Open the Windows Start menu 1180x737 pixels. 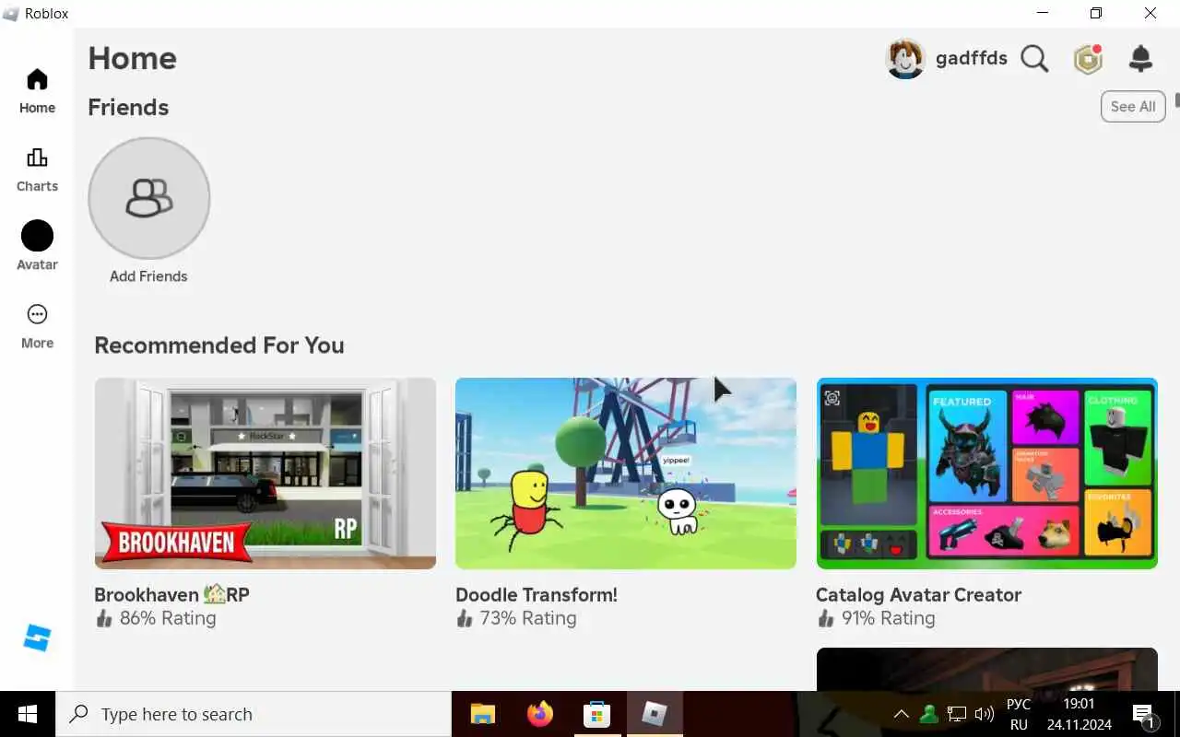[x=28, y=714]
